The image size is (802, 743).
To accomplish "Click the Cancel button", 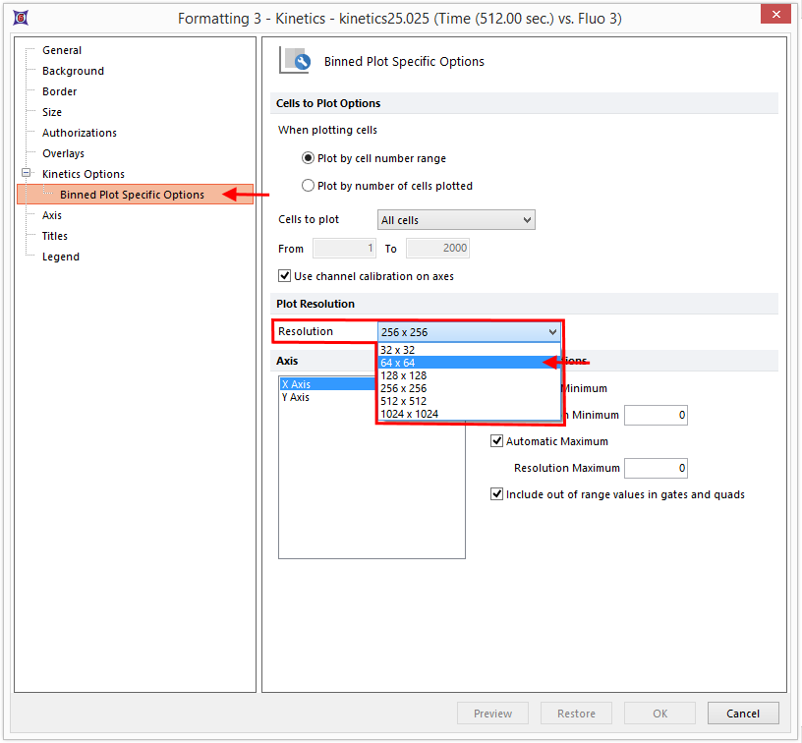I will (x=742, y=714).
